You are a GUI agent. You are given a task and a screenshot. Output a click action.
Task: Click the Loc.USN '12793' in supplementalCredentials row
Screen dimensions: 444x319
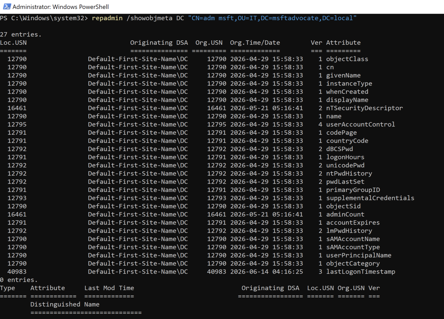[x=17, y=198]
